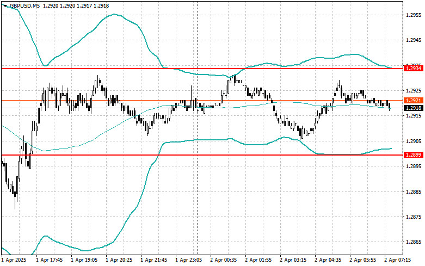Click the triangle arrow beside GBPUSD,M5
Viewport: 425px width, 266px height.
click(x=5, y=5)
